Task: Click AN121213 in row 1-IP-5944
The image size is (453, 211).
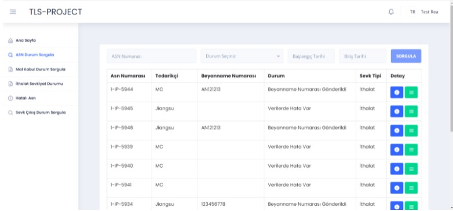Action: click(211, 90)
